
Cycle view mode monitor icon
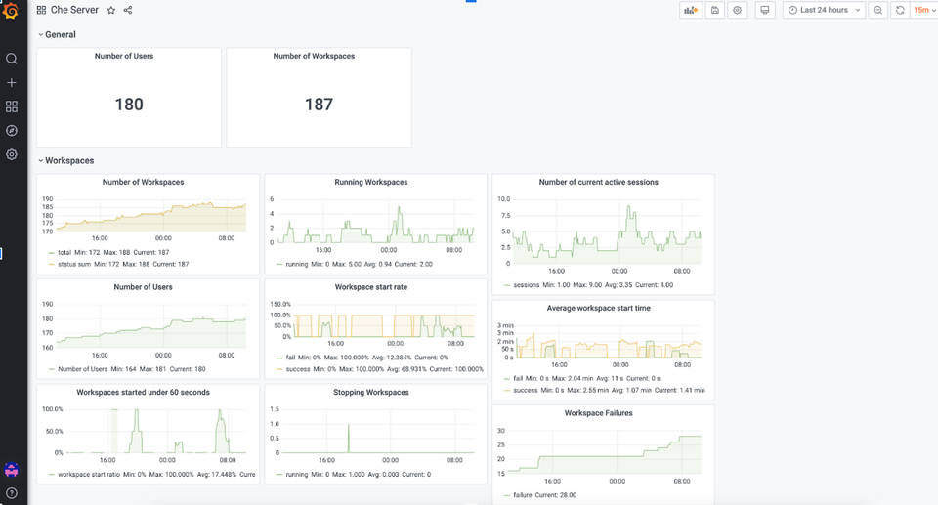[x=764, y=10]
